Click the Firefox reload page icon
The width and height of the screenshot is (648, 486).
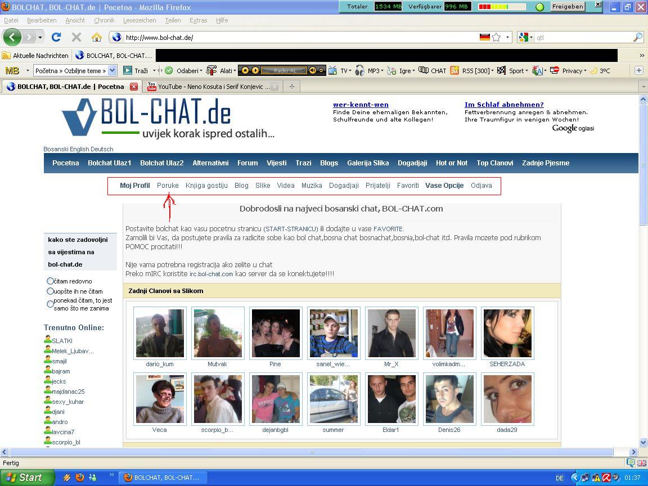(56, 37)
